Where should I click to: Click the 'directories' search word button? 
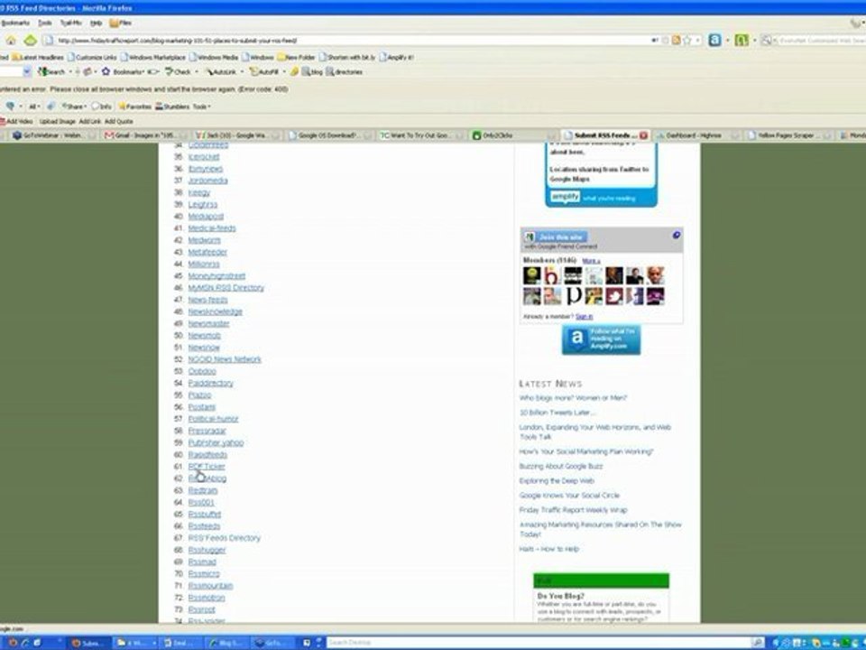click(x=344, y=72)
